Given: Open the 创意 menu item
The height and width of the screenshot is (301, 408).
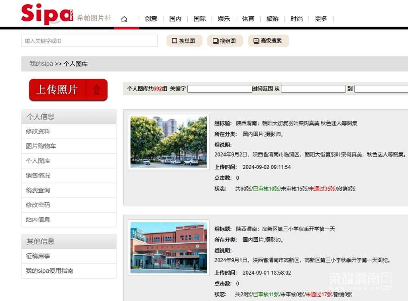Looking at the screenshot, I should click(x=151, y=19).
